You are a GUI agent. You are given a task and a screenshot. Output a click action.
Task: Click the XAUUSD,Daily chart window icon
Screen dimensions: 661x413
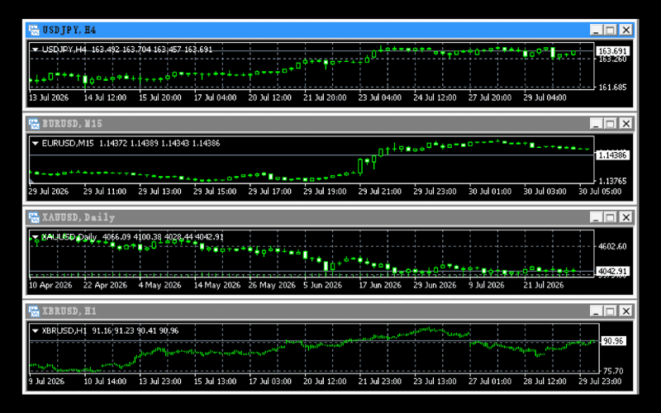[x=34, y=217]
